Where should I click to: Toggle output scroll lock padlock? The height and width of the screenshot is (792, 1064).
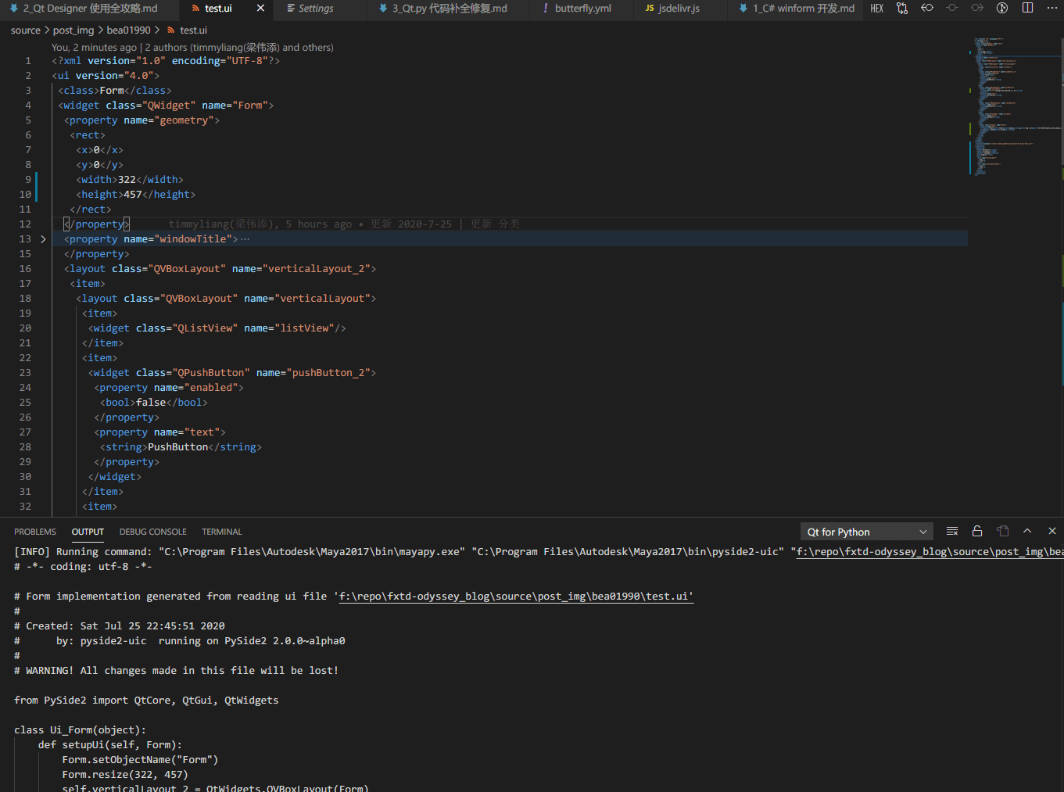coord(977,532)
